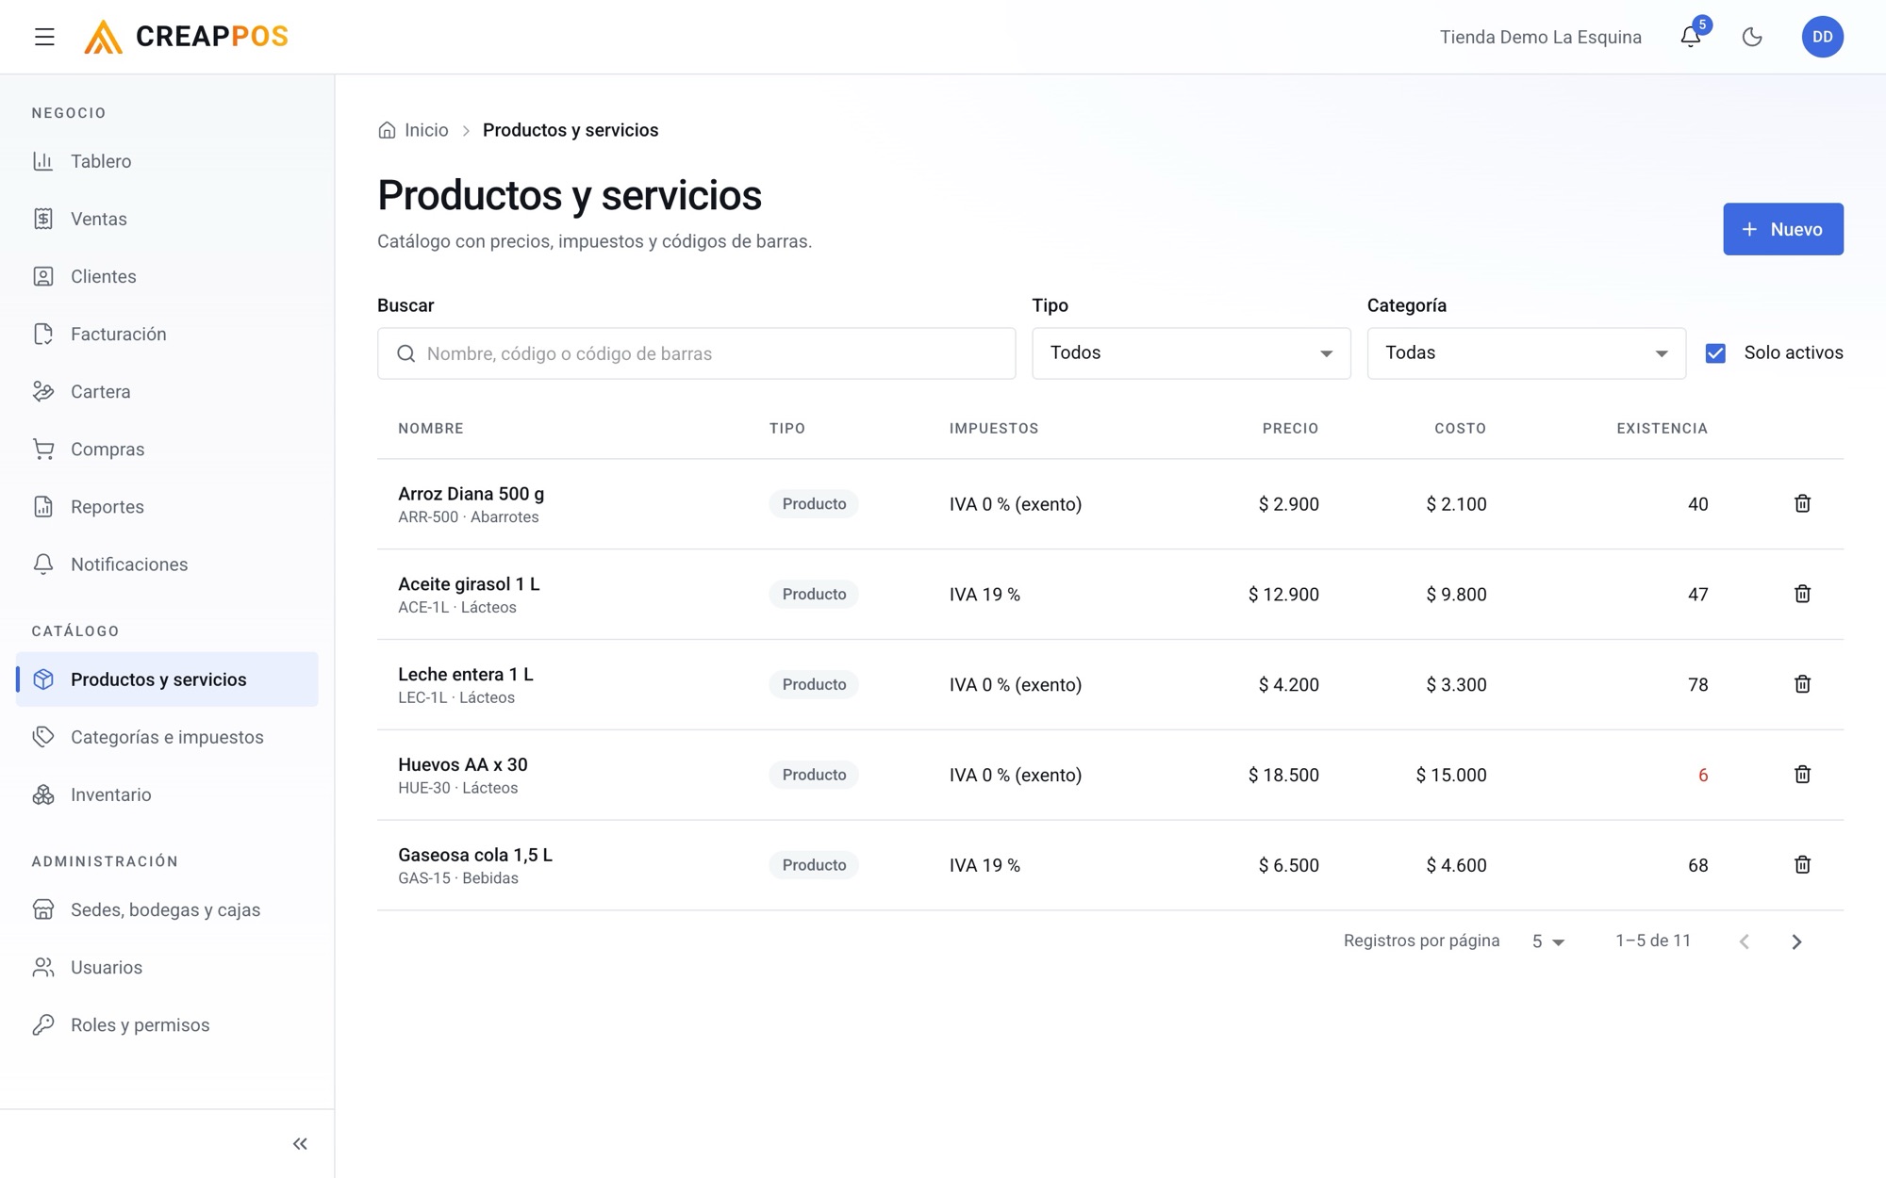The height and width of the screenshot is (1178, 1886).
Task: Open the Leche entera 1 L row
Action: [1110, 684]
